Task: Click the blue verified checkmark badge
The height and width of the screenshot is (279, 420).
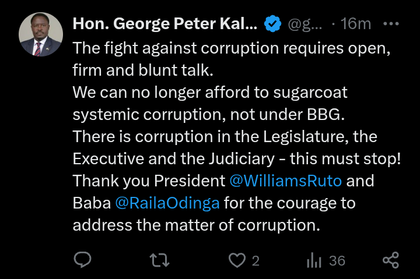Action: [x=272, y=24]
